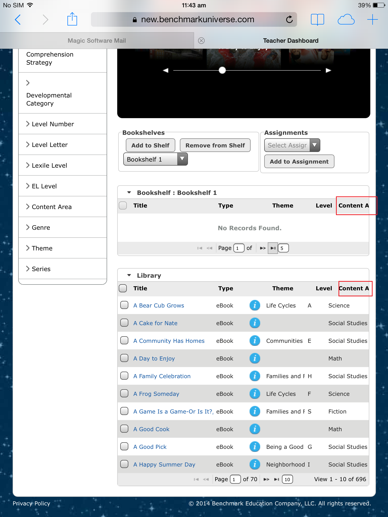Check the Bookshelf select-all checkbox
The image size is (388, 517).
point(123,205)
